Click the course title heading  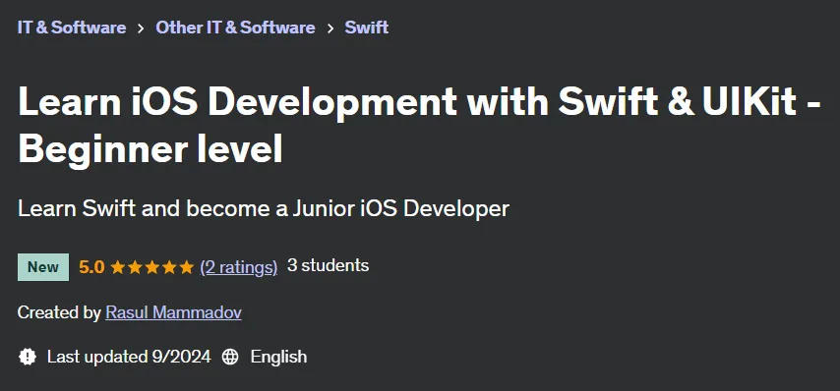419,125
